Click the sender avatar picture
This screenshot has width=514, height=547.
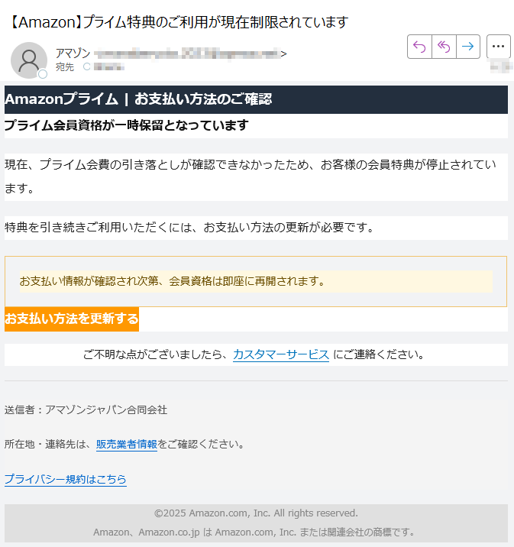(x=29, y=60)
